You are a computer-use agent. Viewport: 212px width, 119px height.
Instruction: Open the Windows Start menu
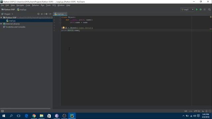[x=4, y=116]
